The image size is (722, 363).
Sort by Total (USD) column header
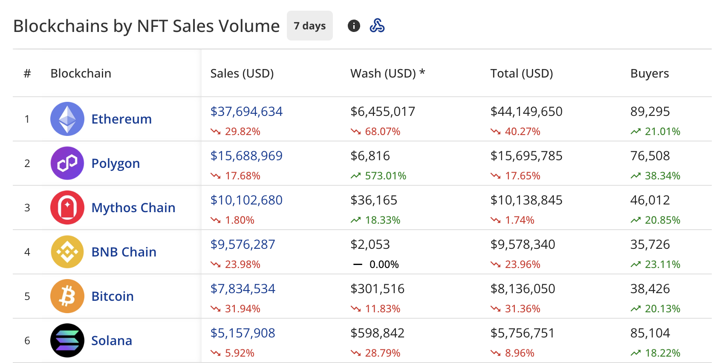(x=521, y=73)
